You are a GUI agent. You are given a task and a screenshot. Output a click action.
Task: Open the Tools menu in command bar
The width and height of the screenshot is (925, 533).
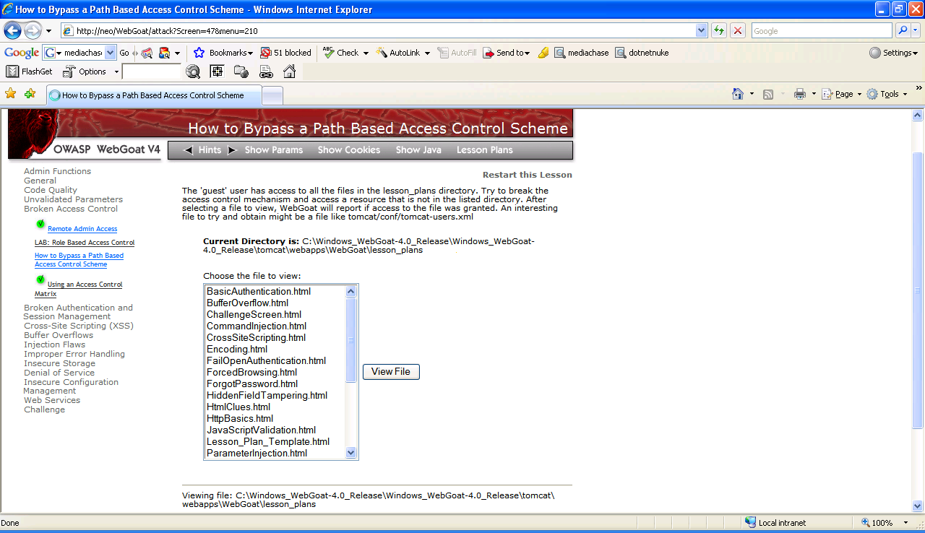[888, 94]
